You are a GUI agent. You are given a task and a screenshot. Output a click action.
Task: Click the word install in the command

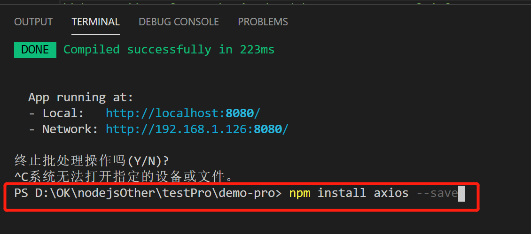pyautogui.click(x=342, y=193)
